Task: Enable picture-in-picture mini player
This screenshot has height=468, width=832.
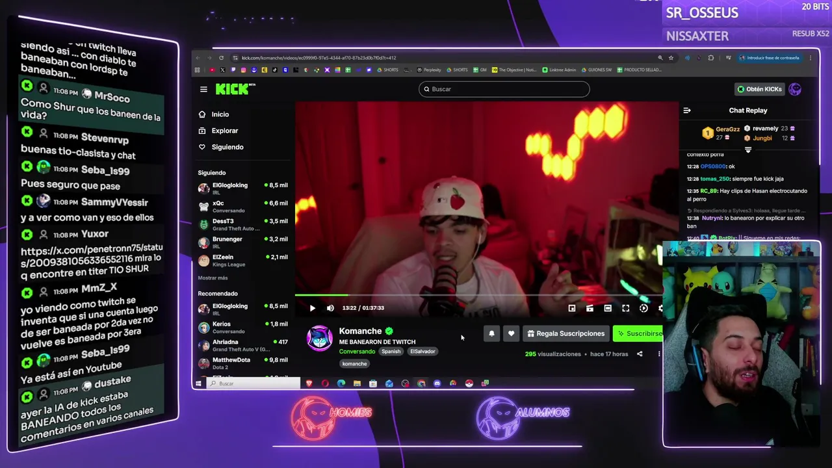Action: [572, 308]
